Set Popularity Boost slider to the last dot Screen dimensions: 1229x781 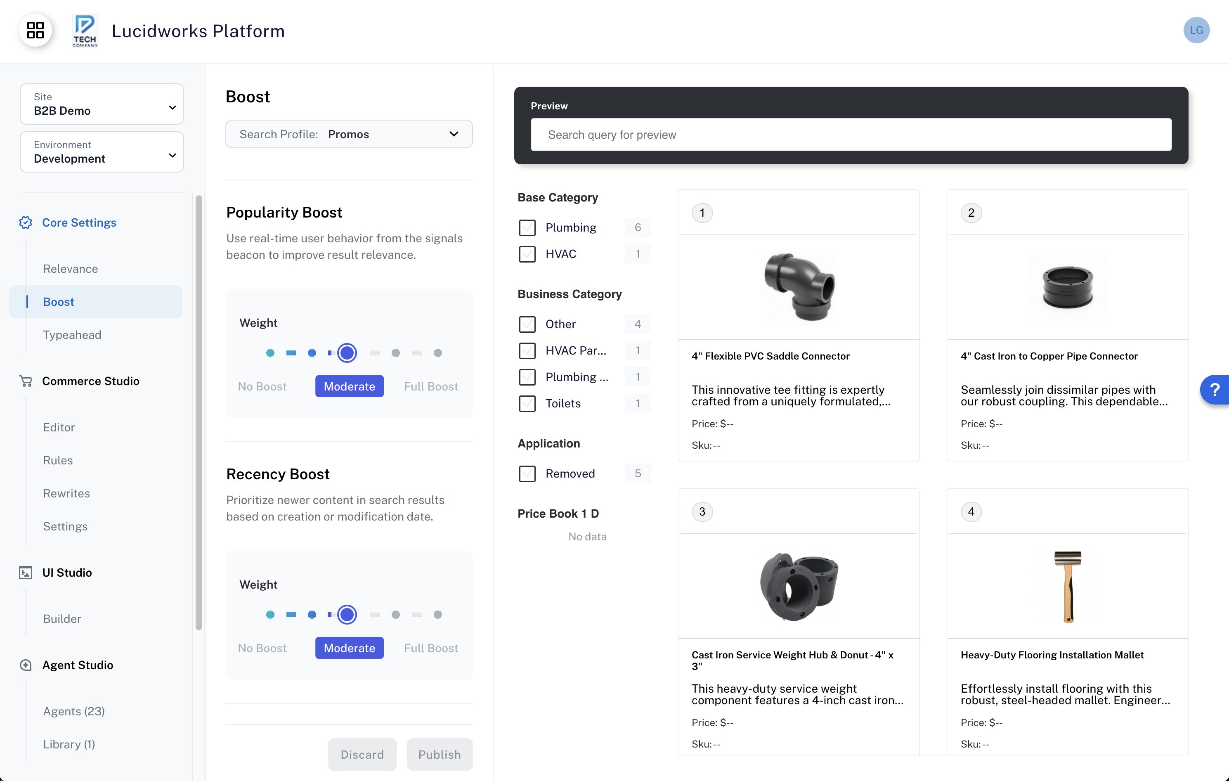(x=437, y=353)
